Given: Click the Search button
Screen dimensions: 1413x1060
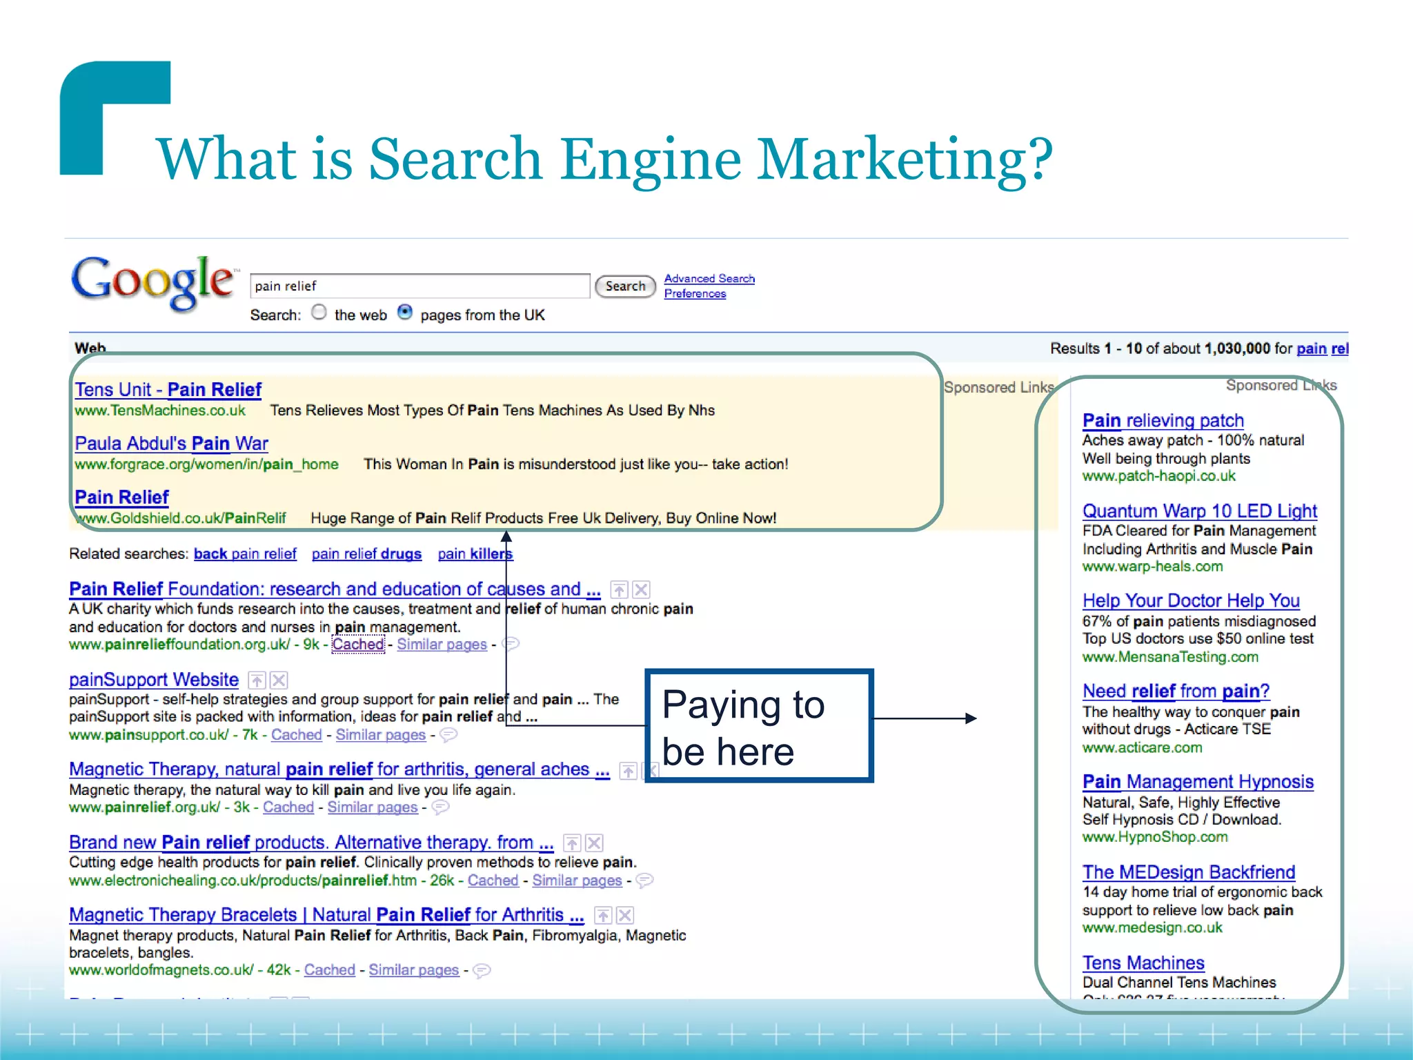Looking at the screenshot, I should (x=625, y=286).
